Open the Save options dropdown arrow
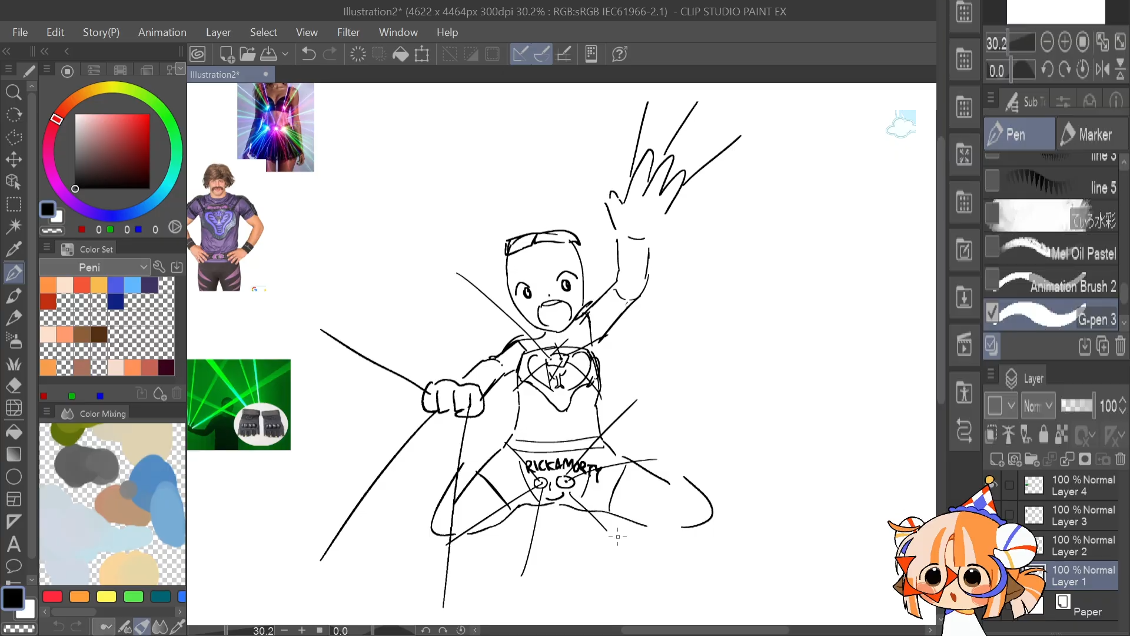The height and width of the screenshot is (636, 1130). (285, 54)
